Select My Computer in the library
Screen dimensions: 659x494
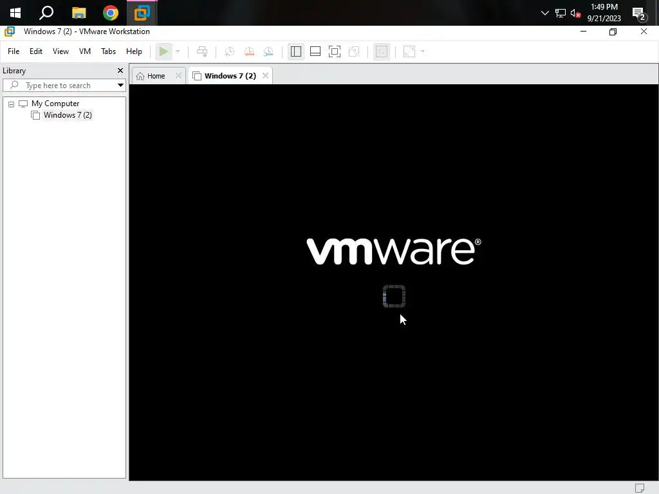tap(55, 104)
